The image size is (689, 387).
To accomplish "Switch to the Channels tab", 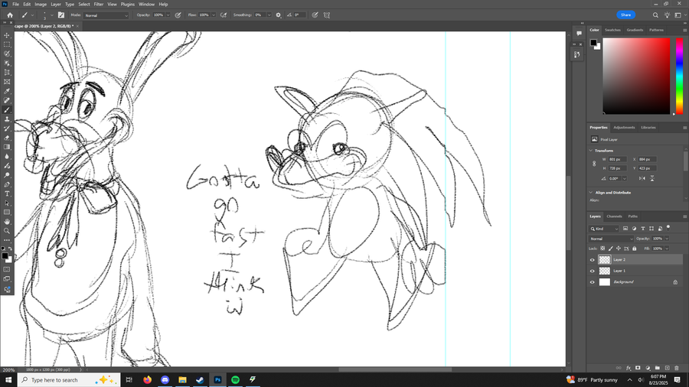I will pyautogui.click(x=614, y=216).
